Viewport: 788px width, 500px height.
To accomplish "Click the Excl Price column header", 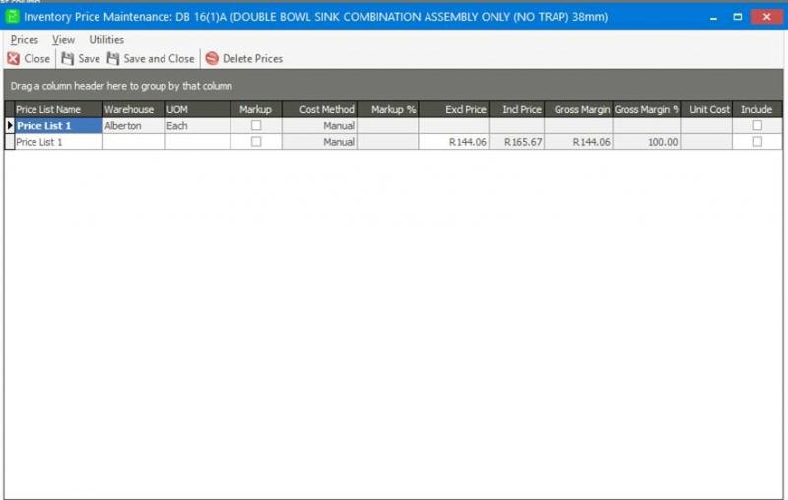I will (x=454, y=110).
